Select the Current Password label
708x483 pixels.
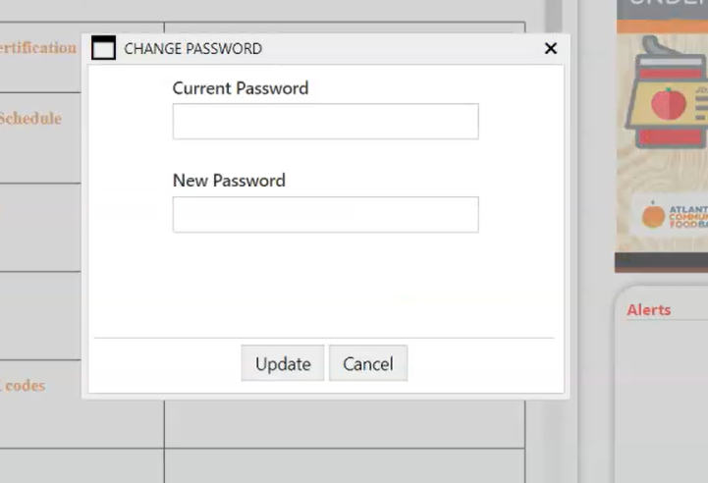pyautogui.click(x=241, y=88)
